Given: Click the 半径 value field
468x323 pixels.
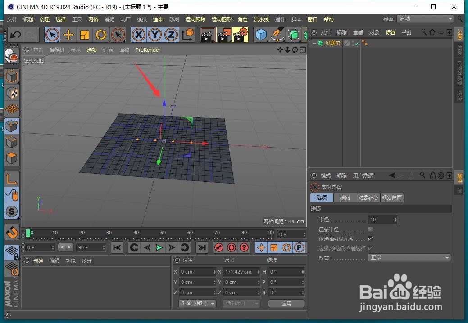Looking at the screenshot, I should pyautogui.click(x=381, y=220).
